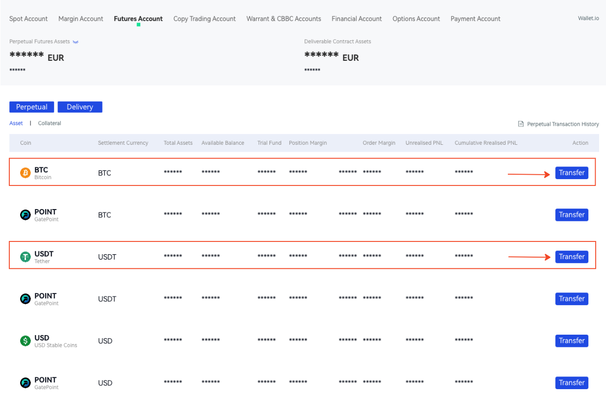Click the POINT name in the USDT-settled row
The width and height of the screenshot is (606, 397).
pos(46,296)
